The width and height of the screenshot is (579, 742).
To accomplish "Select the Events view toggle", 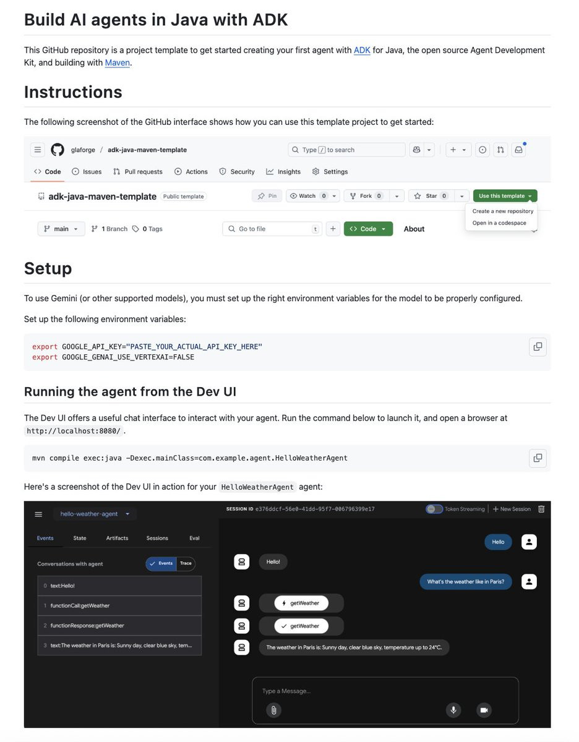I will coord(161,563).
